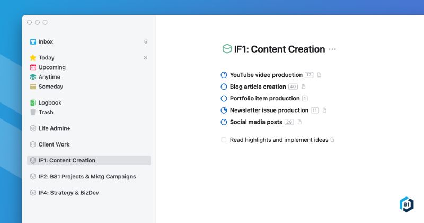Click the IF1: Content Creation heading title
Viewport: 424px width, 223px height.
click(279, 49)
